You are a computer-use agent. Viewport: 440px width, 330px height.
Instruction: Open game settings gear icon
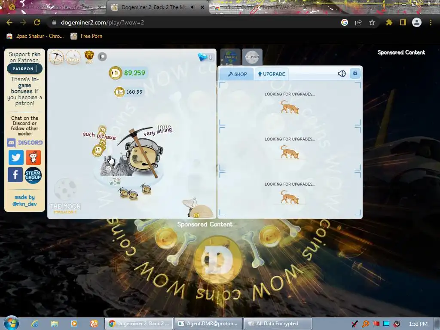(x=355, y=73)
